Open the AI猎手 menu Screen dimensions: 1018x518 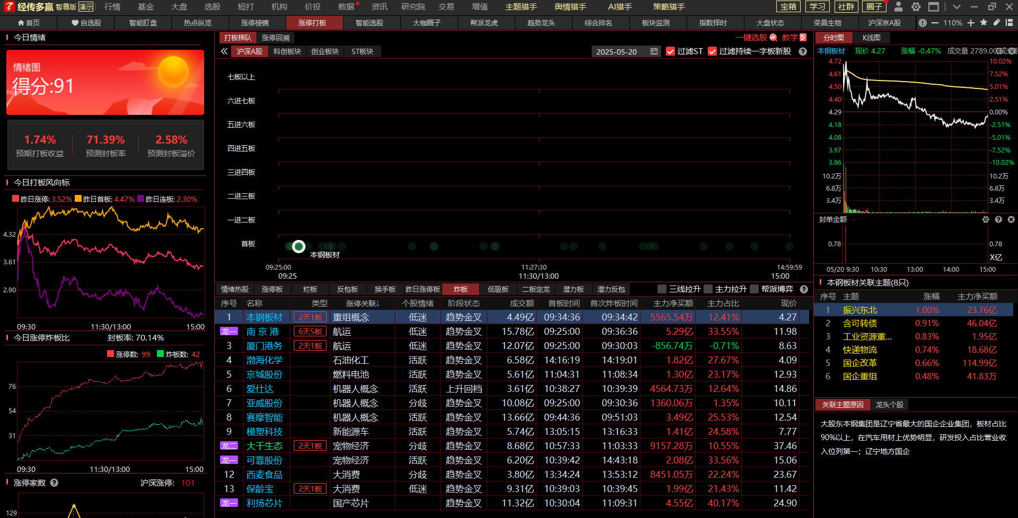point(620,7)
